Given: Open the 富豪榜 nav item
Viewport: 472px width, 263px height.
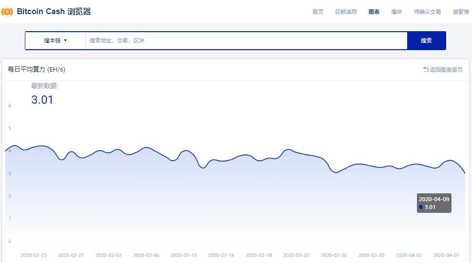Looking at the screenshot, I should pyautogui.click(x=461, y=12).
